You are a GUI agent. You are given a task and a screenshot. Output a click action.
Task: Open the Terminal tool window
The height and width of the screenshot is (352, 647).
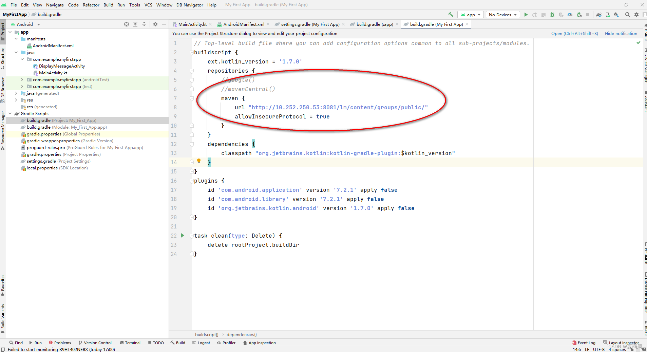coord(130,343)
